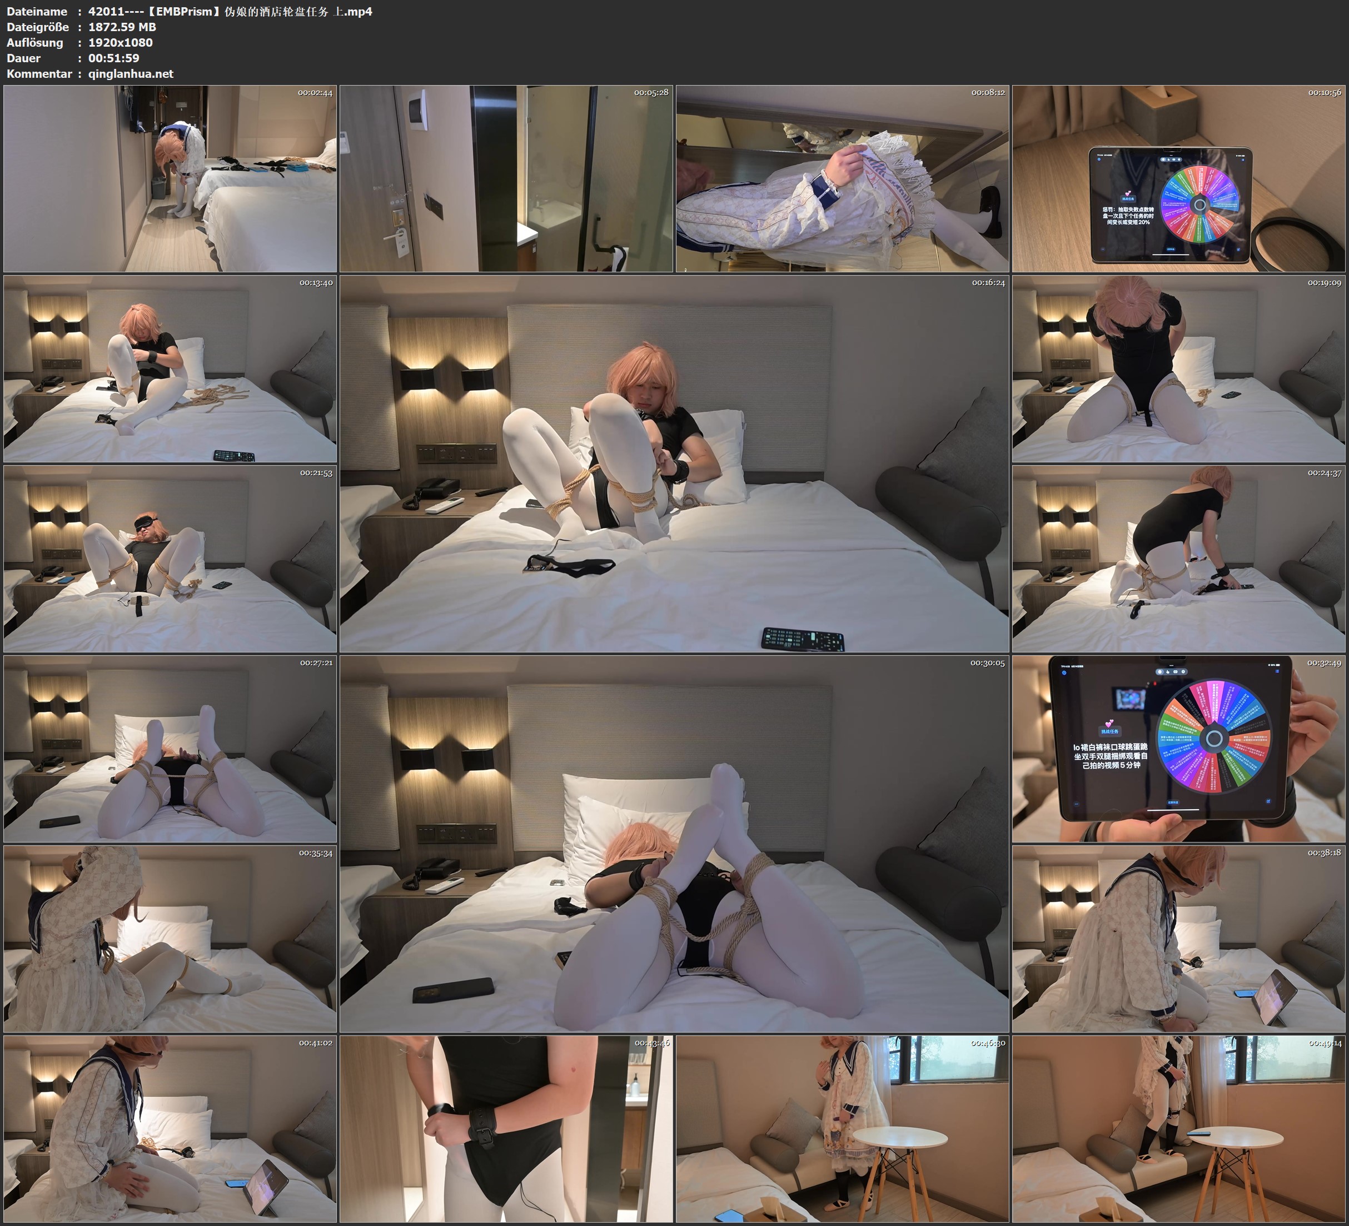
Task: Open the thumbnail at 00:21:53
Action: pos(170,559)
